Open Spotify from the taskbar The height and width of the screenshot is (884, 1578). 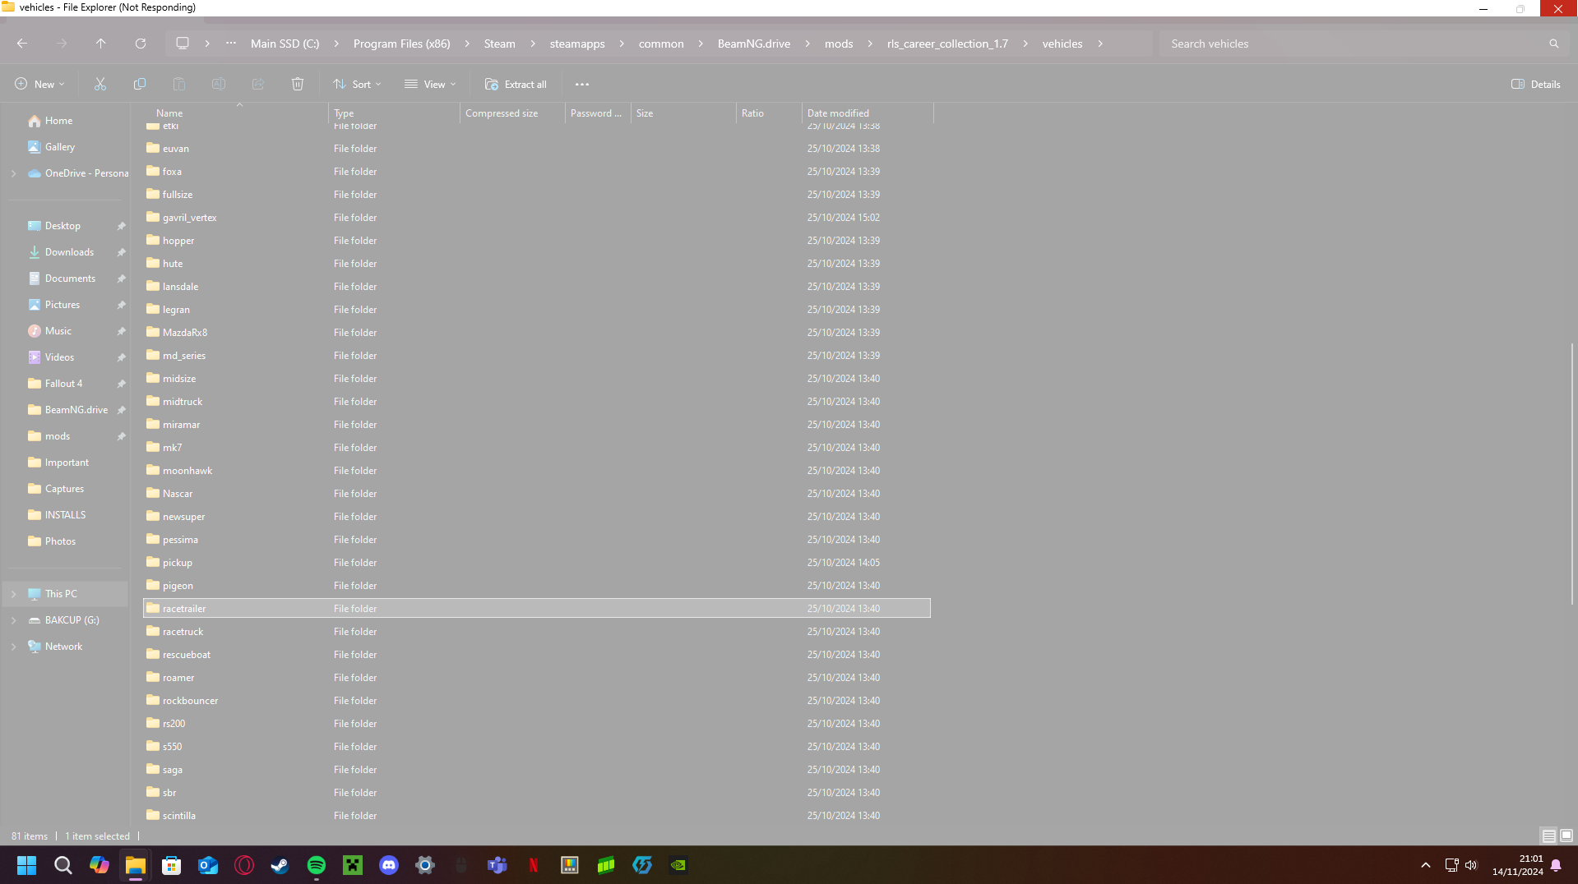[317, 865]
